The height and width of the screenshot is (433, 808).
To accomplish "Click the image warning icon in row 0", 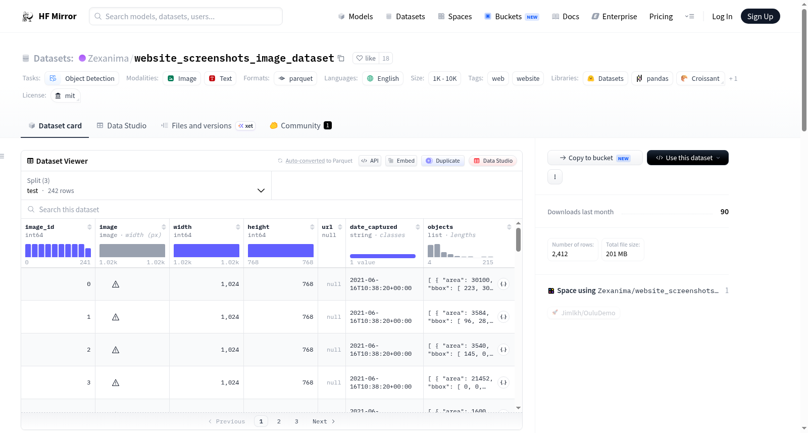I will tap(116, 284).
